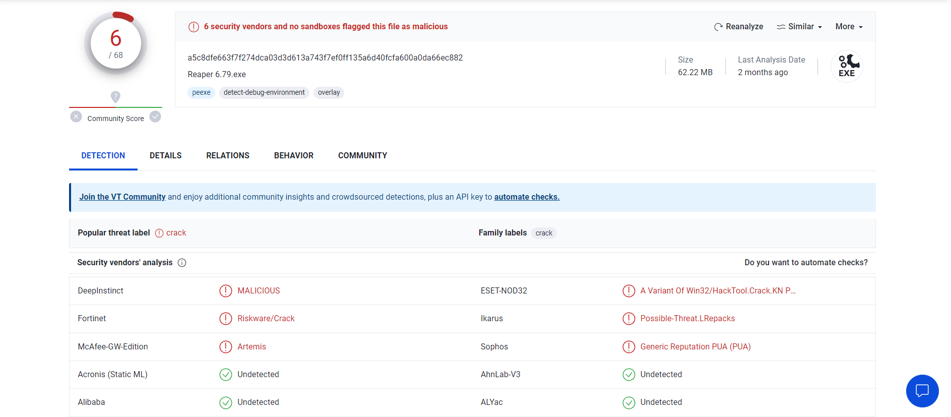Click the detect-debug-environment tag
The width and height of the screenshot is (951, 417).
pos(264,93)
